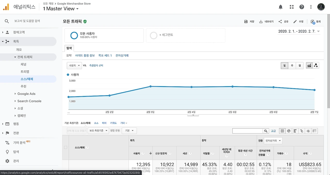Set primary dimension to 소스
This screenshot has width=330, height=175.
coord(96,123)
